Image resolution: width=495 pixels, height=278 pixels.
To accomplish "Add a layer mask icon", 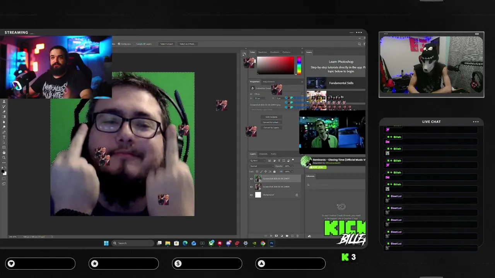I will pos(276,236).
